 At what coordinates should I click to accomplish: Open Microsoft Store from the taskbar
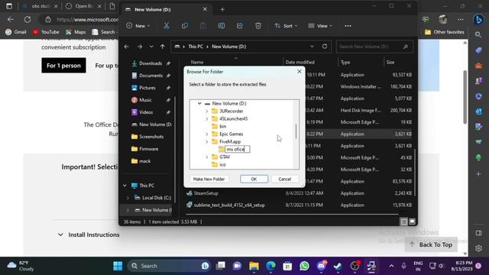287,266
